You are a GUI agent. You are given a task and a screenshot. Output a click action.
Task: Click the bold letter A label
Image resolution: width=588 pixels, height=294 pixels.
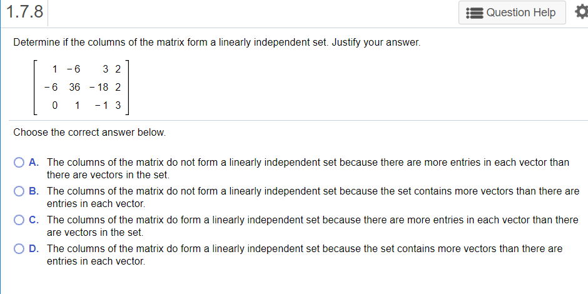pyautogui.click(x=34, y=163)
